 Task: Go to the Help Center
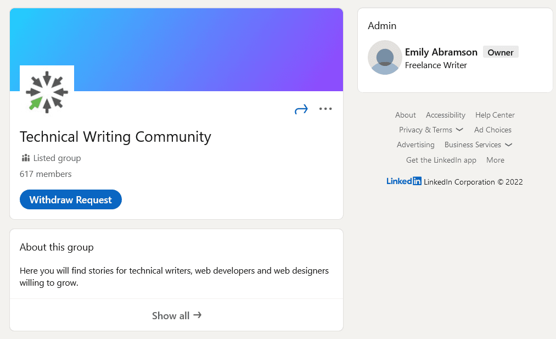tap(495, 115)
